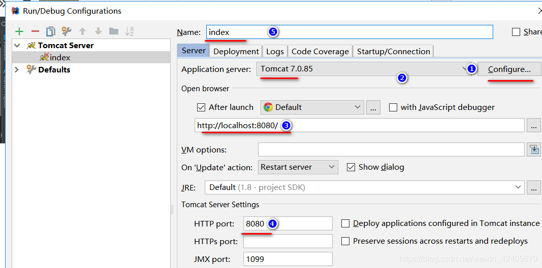
Task: Open the Default browser dropdown
Action: (312, 107)
